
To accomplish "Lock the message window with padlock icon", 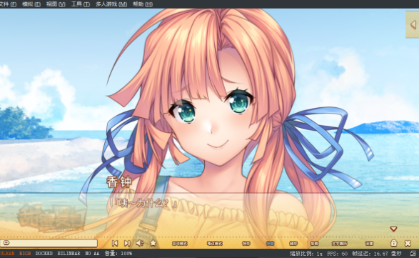I will 393,243.
